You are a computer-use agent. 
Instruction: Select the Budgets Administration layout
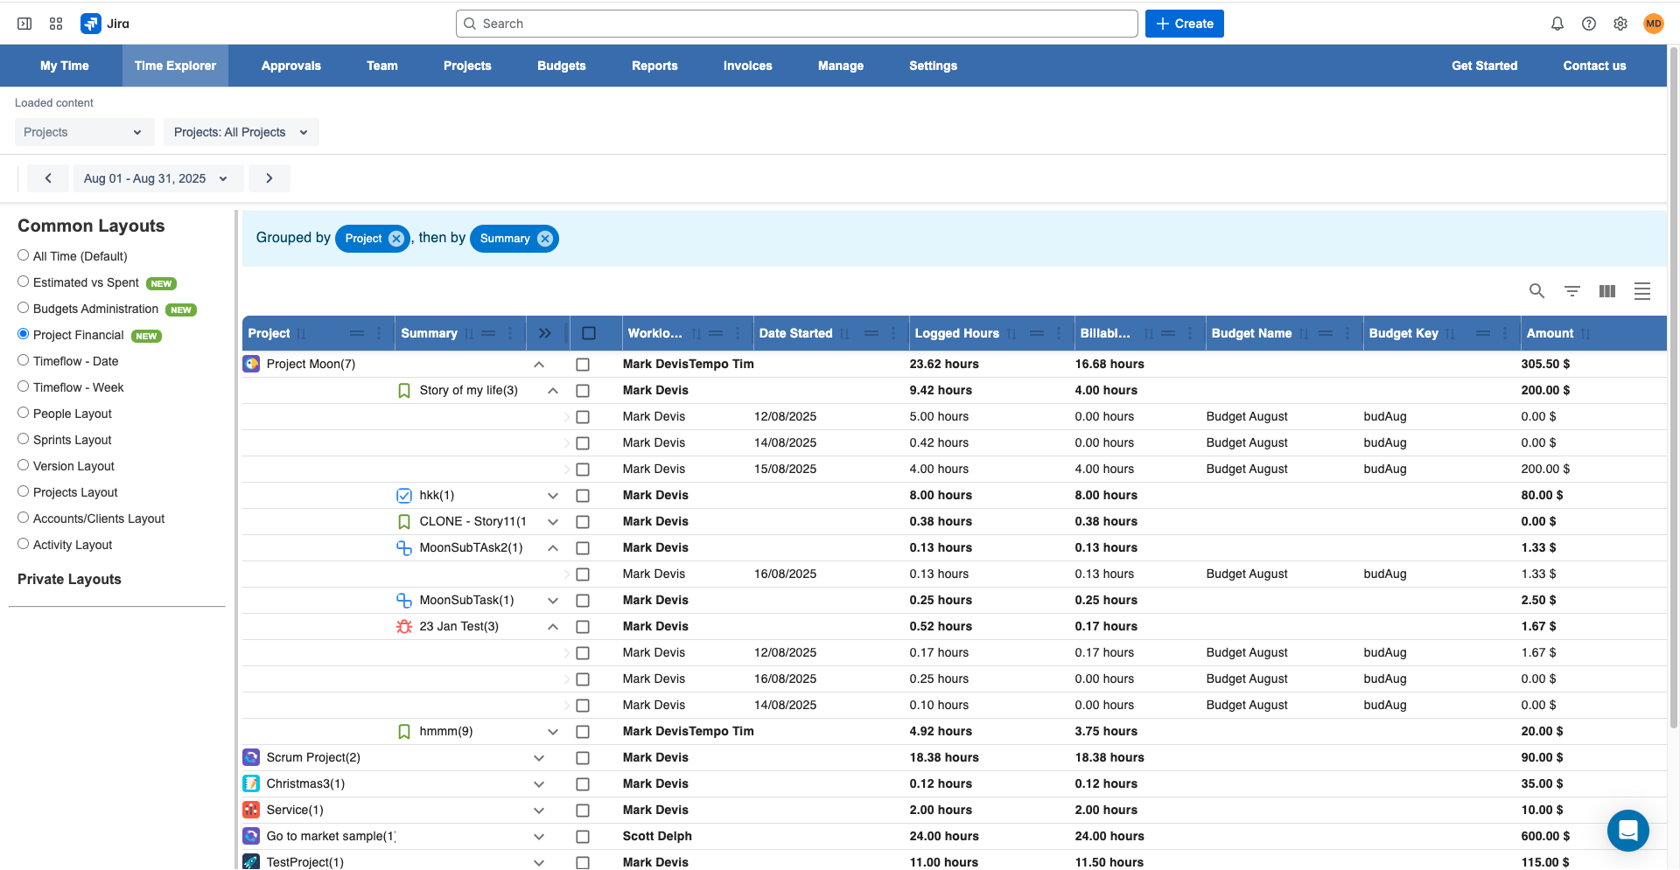(x=24, y=308)
